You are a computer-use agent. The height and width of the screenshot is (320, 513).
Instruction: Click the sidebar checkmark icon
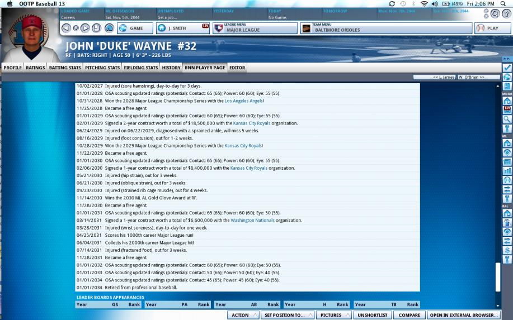507,68
